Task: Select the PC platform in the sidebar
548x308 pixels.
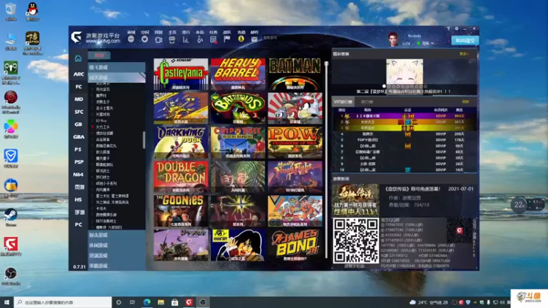Action: click(x=78, y=224)
